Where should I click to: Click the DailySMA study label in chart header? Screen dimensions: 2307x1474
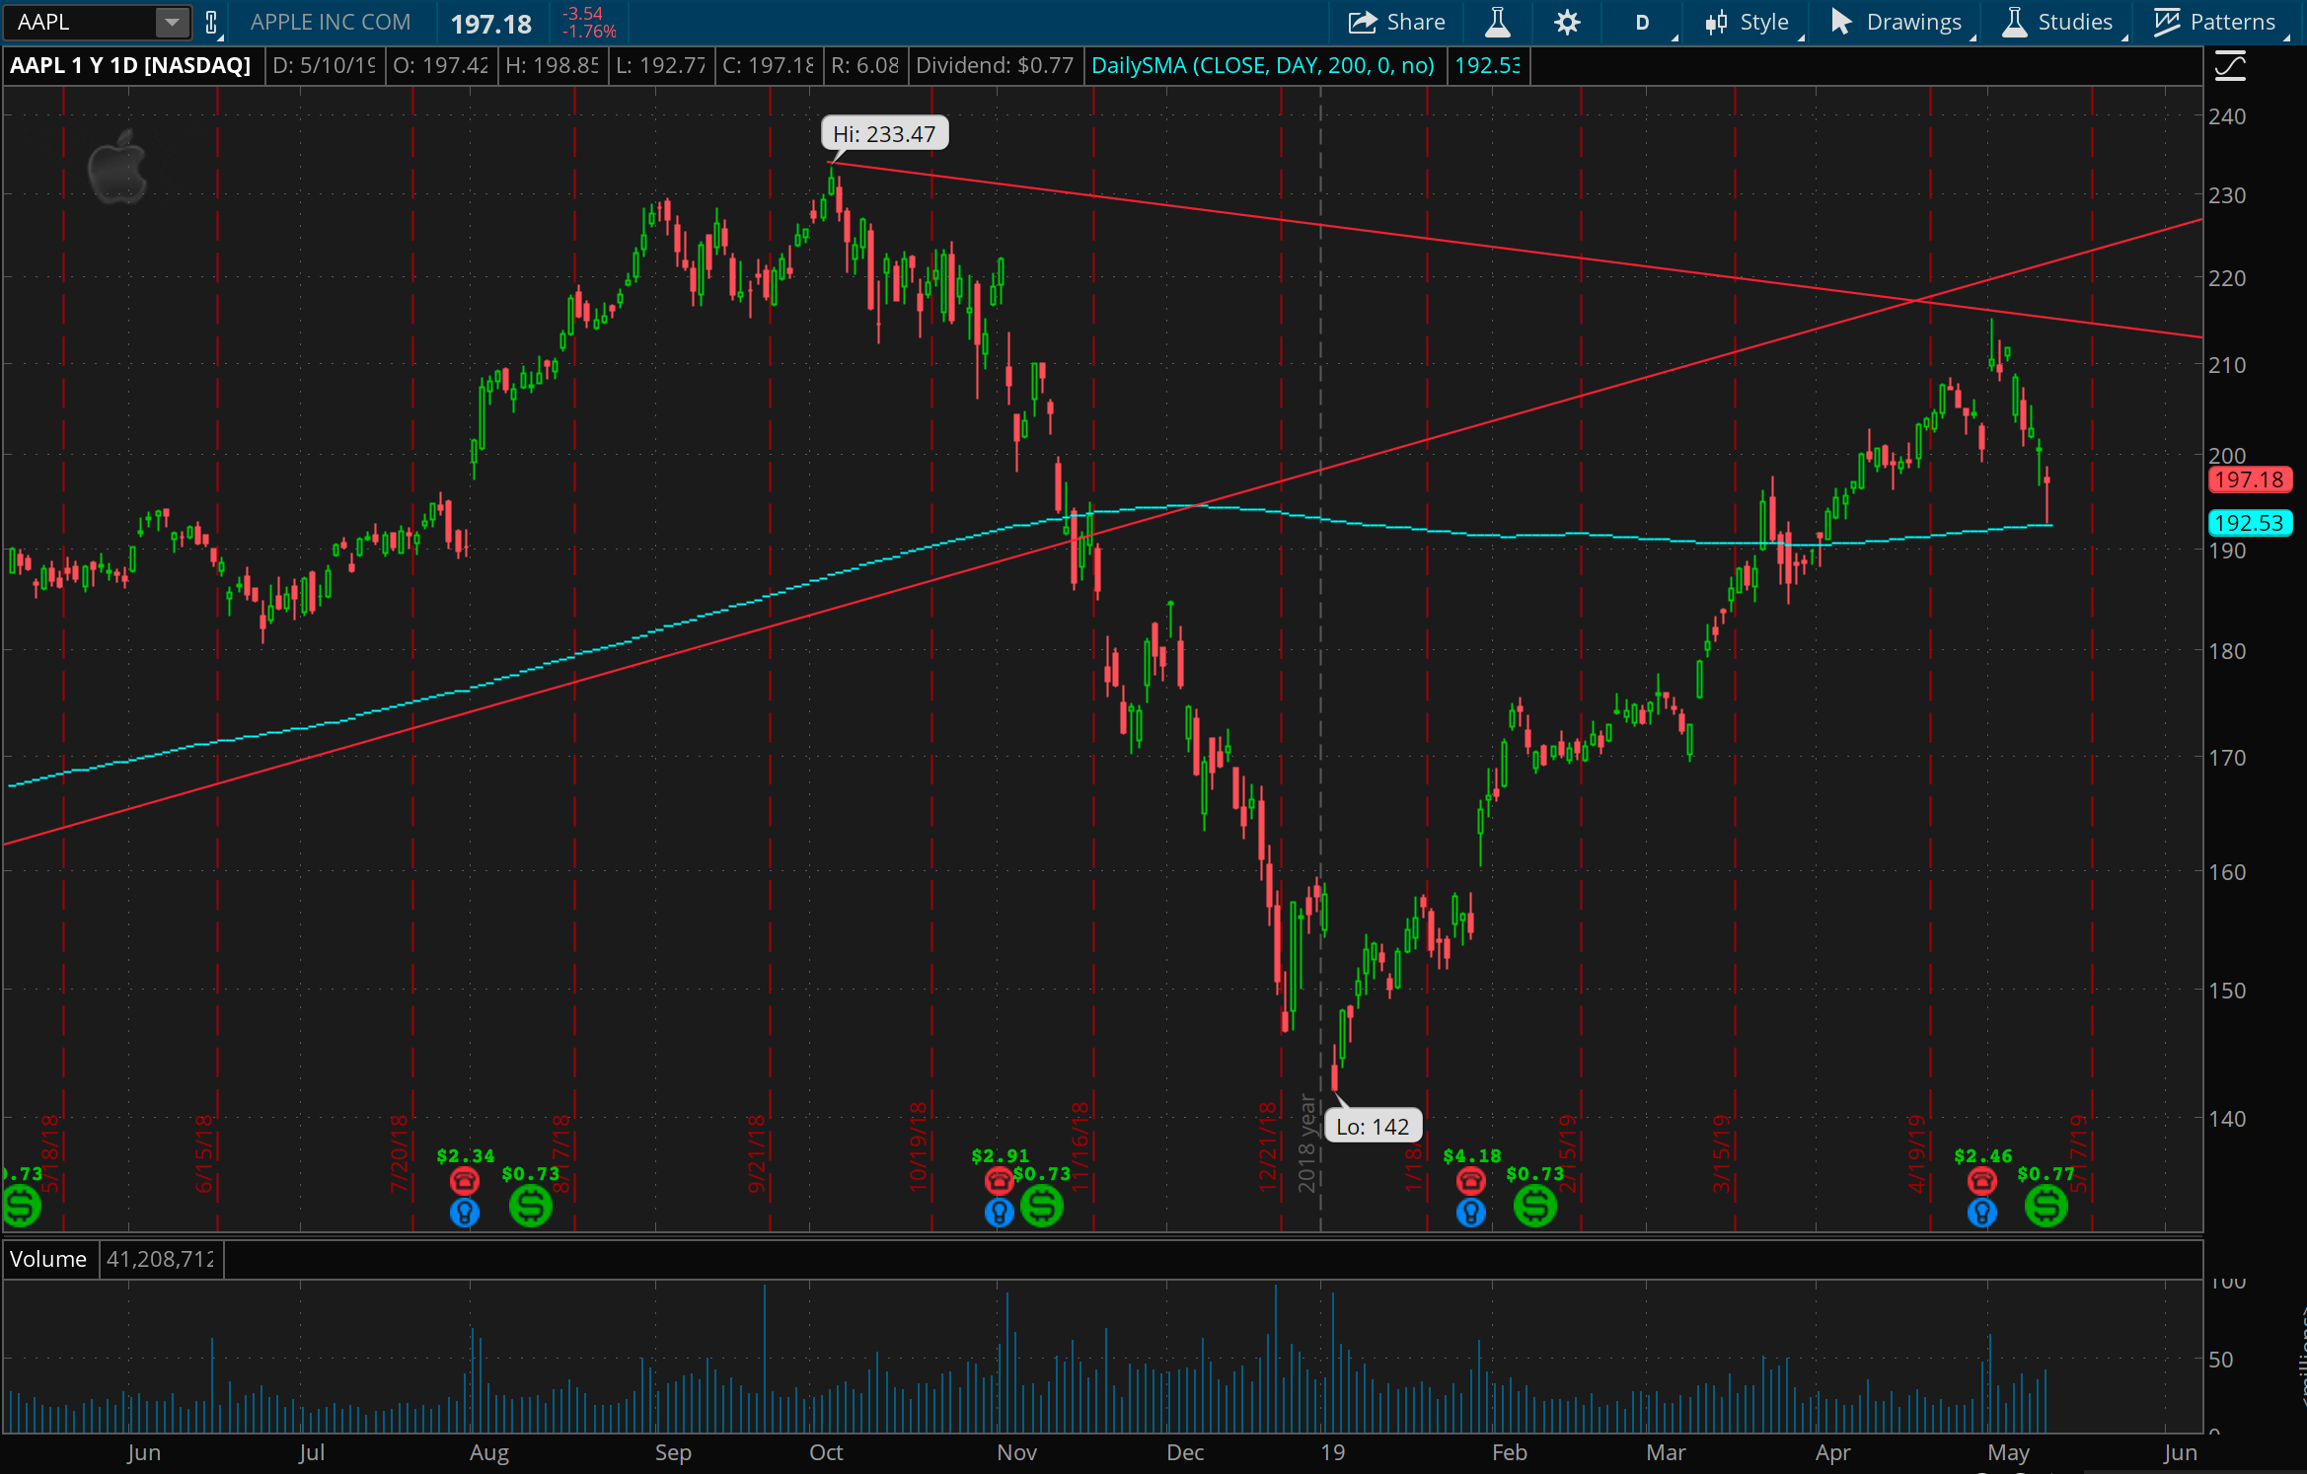[1263, 66]
